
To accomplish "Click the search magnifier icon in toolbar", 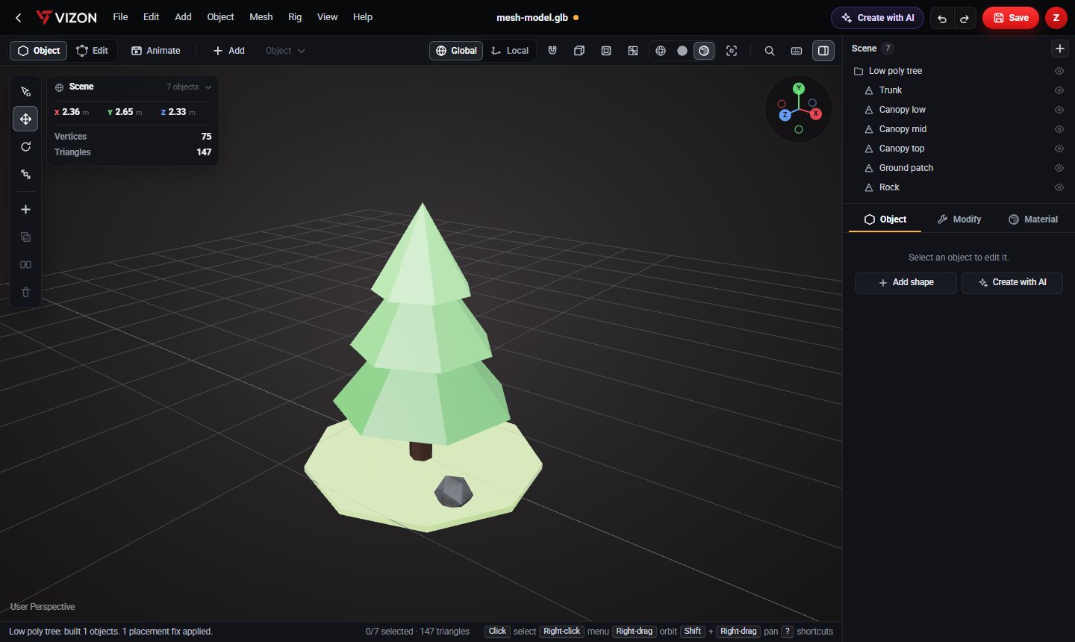I will 770,51.
